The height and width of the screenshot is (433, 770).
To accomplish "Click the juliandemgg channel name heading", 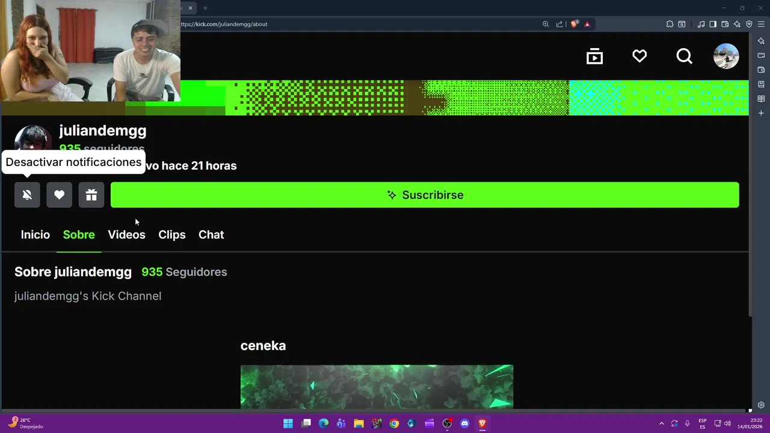I will (x=103, y=131).
